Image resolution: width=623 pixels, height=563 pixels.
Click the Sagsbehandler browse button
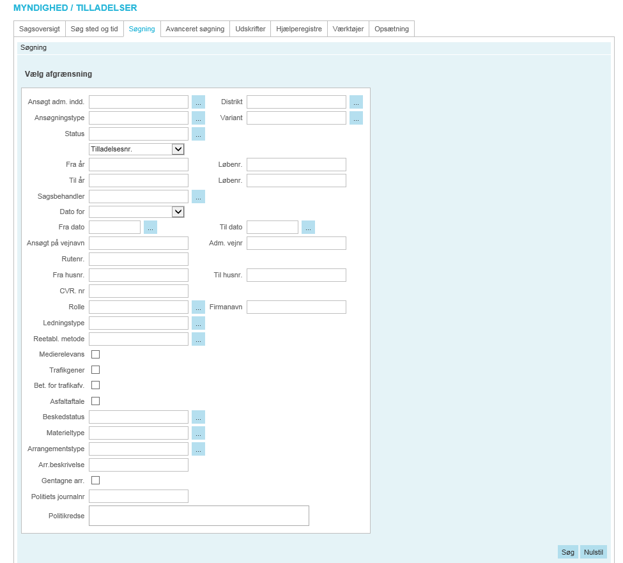click(x=198, y=197)
